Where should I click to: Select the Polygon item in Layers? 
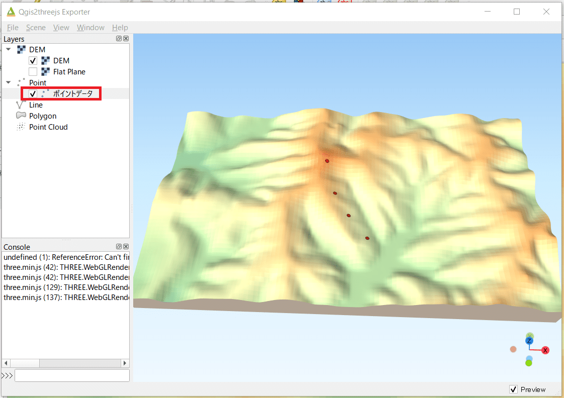click(43, 116)
